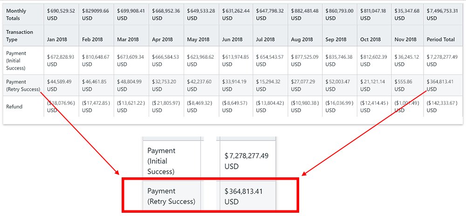The image size is (466, 216).
Task: Click refund value ($21,805.97) USD
Action: [x=166, y=107]
